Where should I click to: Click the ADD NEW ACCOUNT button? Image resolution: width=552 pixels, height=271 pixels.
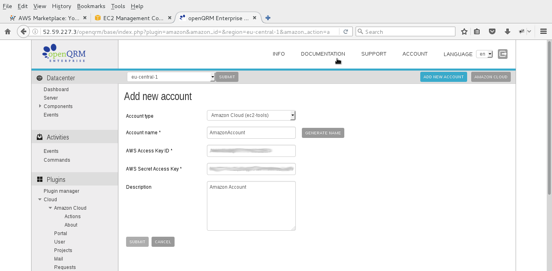pyautogui.click(x=444, y=77)
